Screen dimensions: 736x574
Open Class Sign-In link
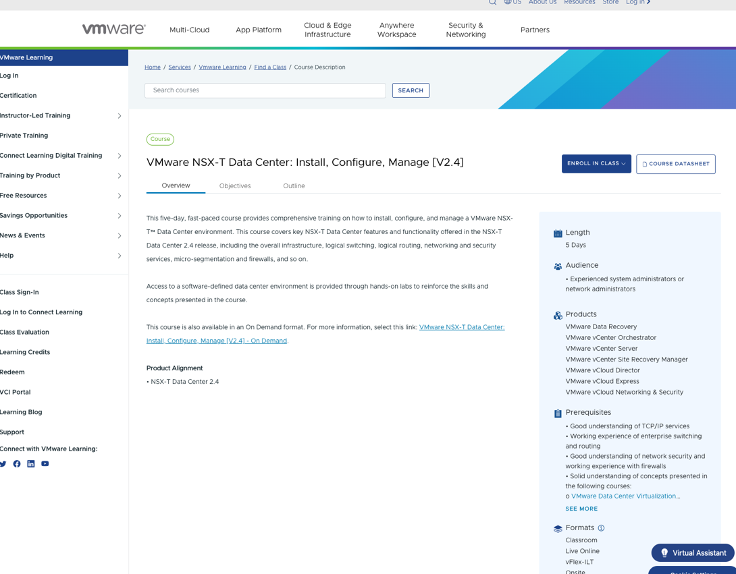click(x=20, y=292)
